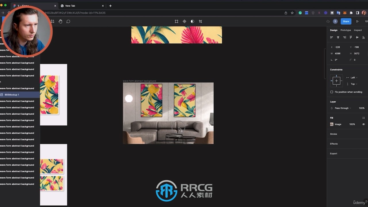The width and height of the screenshot is (368, 207).
Task: Open the zoom level dropdown showing 135
Action: 366,21
